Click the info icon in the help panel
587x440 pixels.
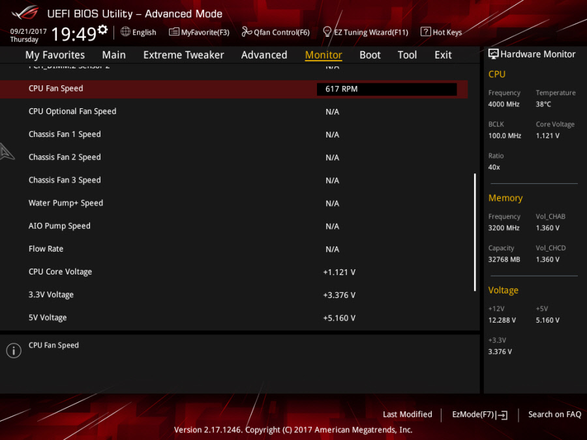coord(14,351)
